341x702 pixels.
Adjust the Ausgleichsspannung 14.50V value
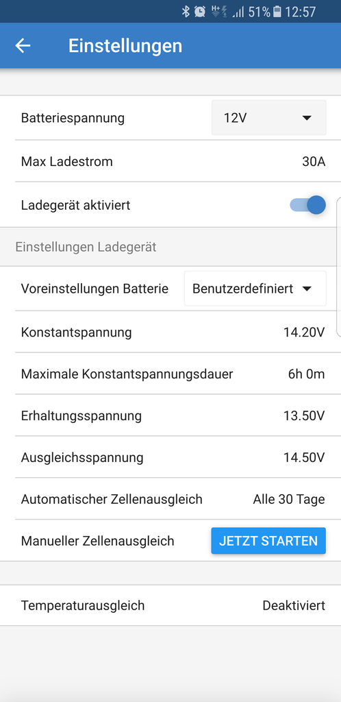click(170, 457)
